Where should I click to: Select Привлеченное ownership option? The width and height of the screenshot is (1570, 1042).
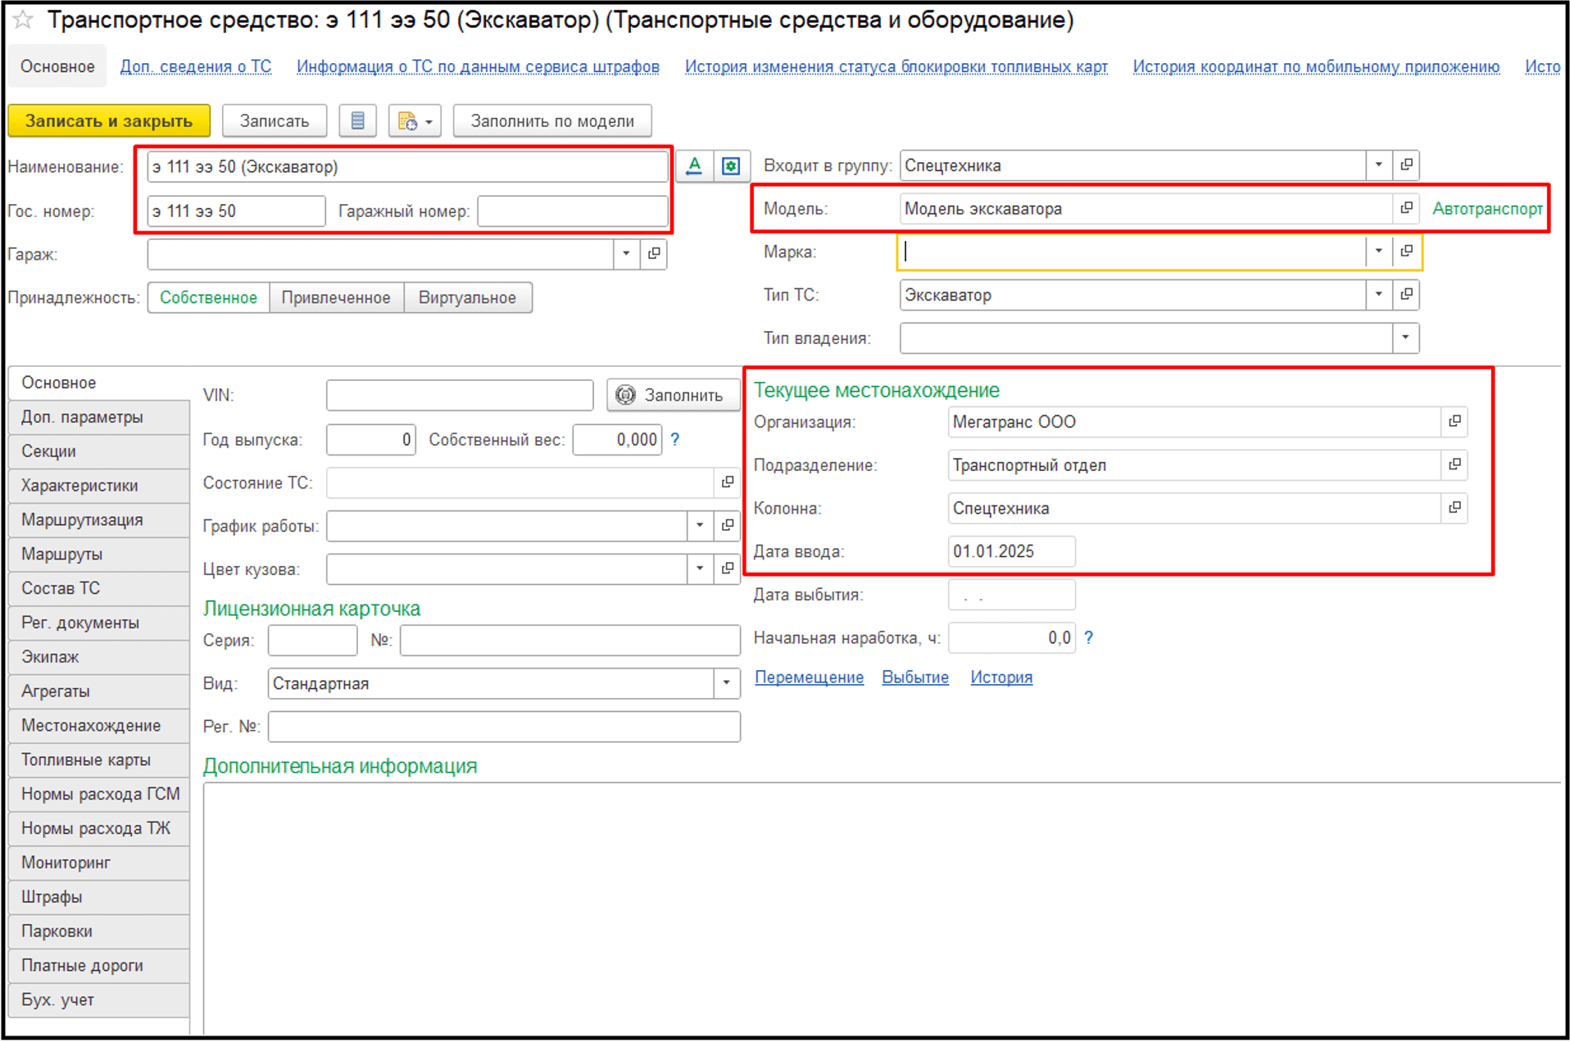point(336,297)
